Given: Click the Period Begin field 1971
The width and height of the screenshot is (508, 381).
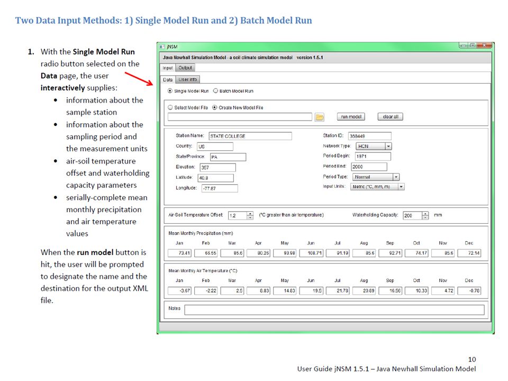Looking at the screenshot, I should pos(373,157).
